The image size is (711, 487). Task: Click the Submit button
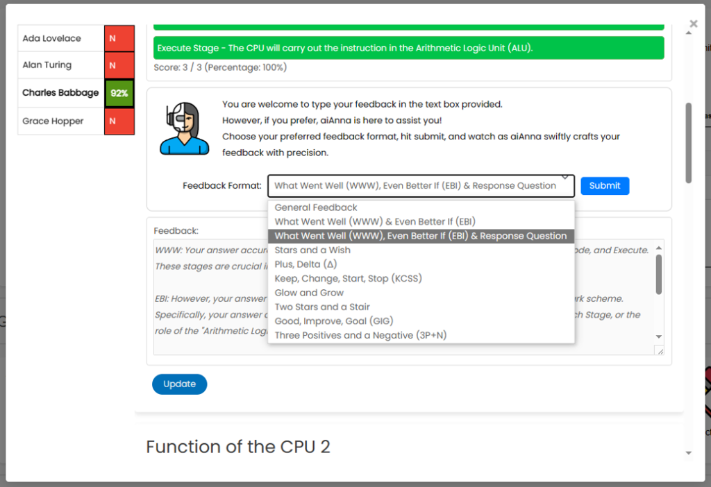click(x=604, y=185)
